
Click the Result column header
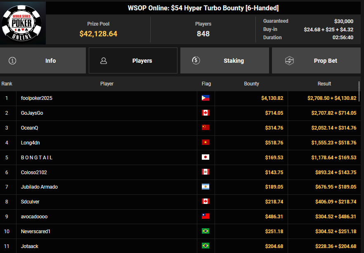(324, 84)
